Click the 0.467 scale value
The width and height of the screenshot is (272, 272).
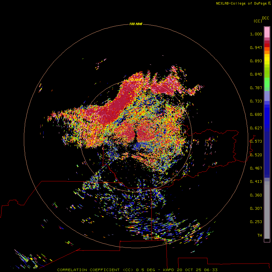coord(256,168)
